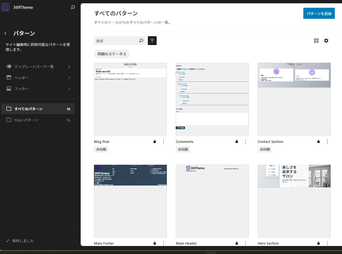Open the 同期のステータス filter
342x254 pixels.
click(112, 54)
